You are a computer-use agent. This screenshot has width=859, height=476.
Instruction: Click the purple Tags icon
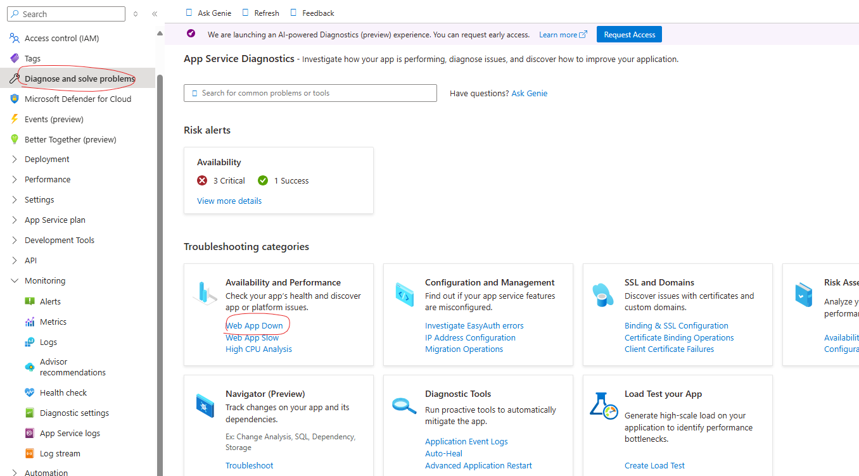(x=15, y=58)
